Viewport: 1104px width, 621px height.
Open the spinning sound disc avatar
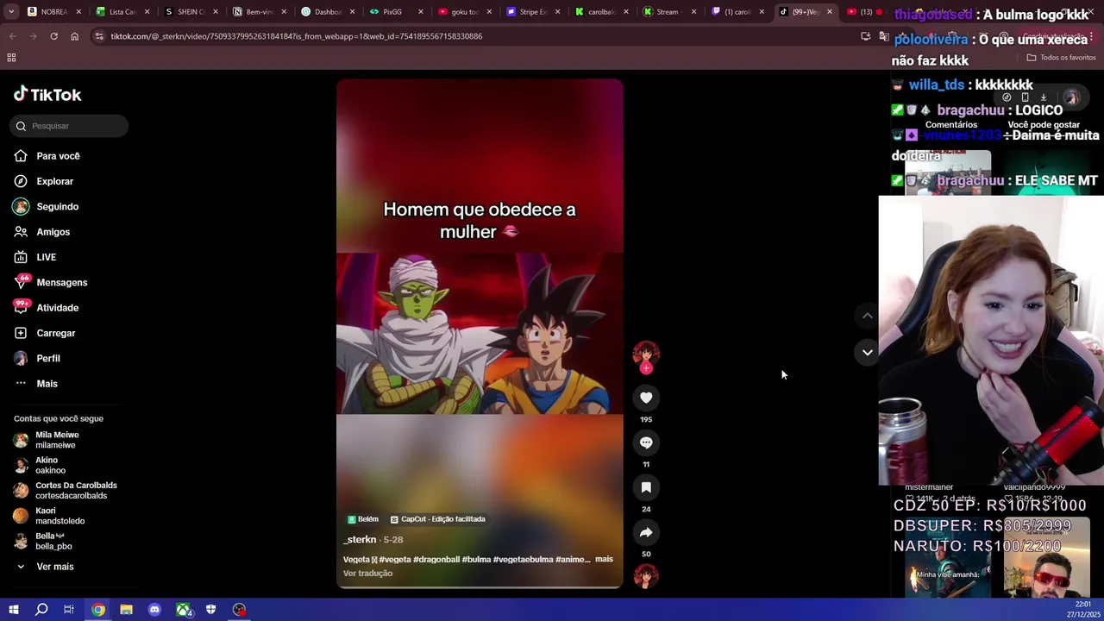point(646,575)
